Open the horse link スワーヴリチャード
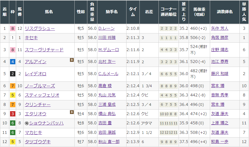Image resolution: width=249 pixels, height=147 pixels. (x=44, y=50)
